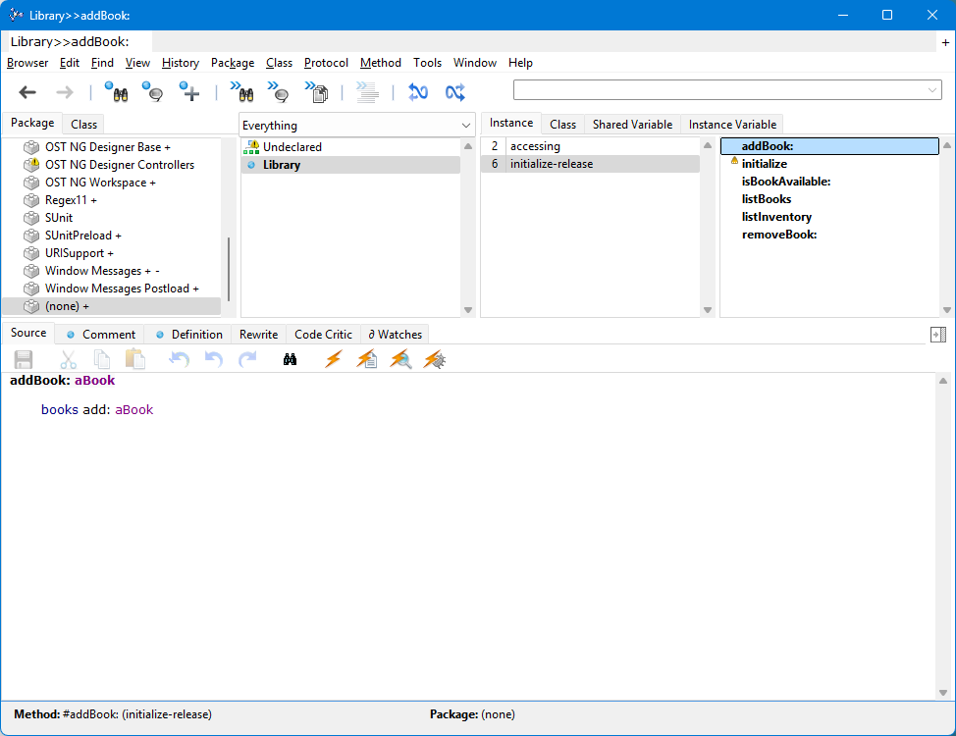Click the package list scrollbar

click(229, 267)
